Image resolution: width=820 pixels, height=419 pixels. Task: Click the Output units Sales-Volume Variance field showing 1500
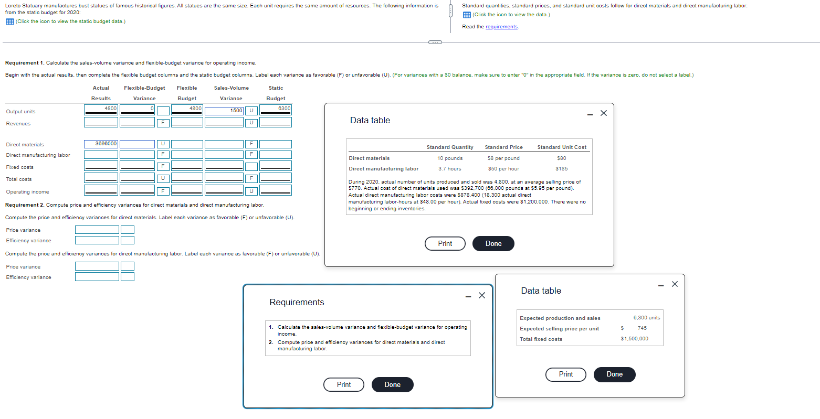point(225,111)
